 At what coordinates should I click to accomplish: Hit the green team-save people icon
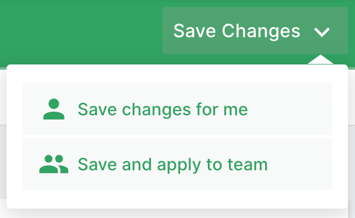pyautogui.click(x=54, y=165)
